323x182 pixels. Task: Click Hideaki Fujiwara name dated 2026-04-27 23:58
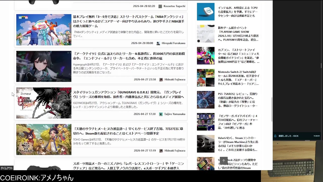click(175, 80)
